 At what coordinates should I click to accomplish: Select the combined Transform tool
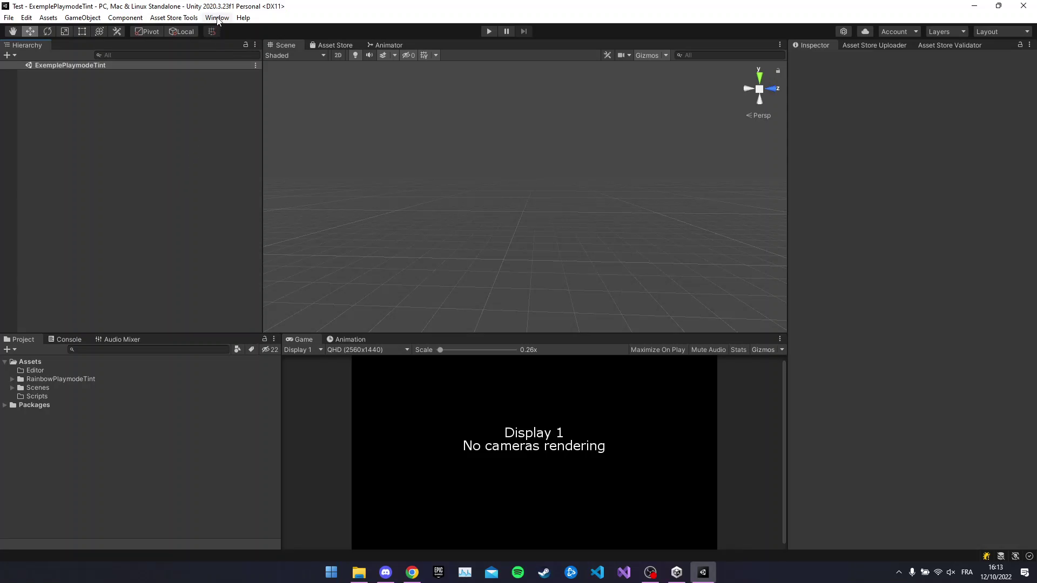[99, 31]
